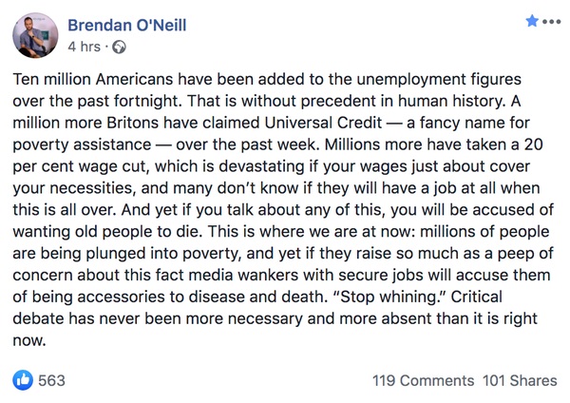Screen dimensions: 570x403
Task: Click the phrase 'poverty assistance' in the post
Action: 82,145
